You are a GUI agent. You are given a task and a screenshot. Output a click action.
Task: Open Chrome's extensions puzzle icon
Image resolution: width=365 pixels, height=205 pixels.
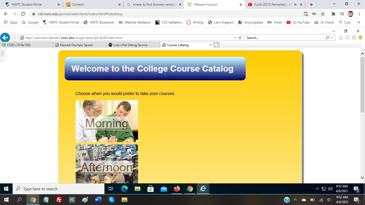(x=333, y=13)
